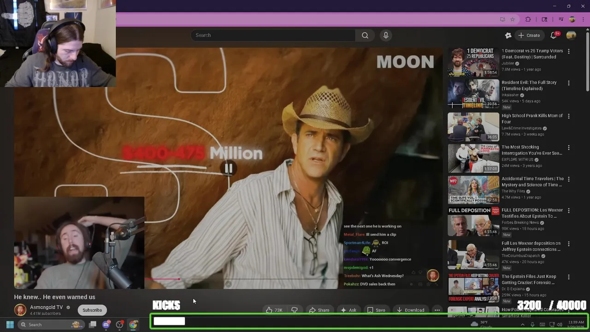Open options for 'Full Les Wexner deposition on'

[569, 243]
